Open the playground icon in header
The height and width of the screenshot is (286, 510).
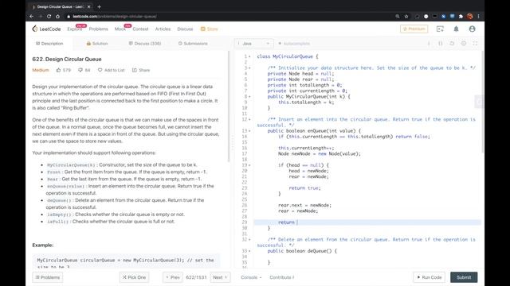click(x=440, y=29)
